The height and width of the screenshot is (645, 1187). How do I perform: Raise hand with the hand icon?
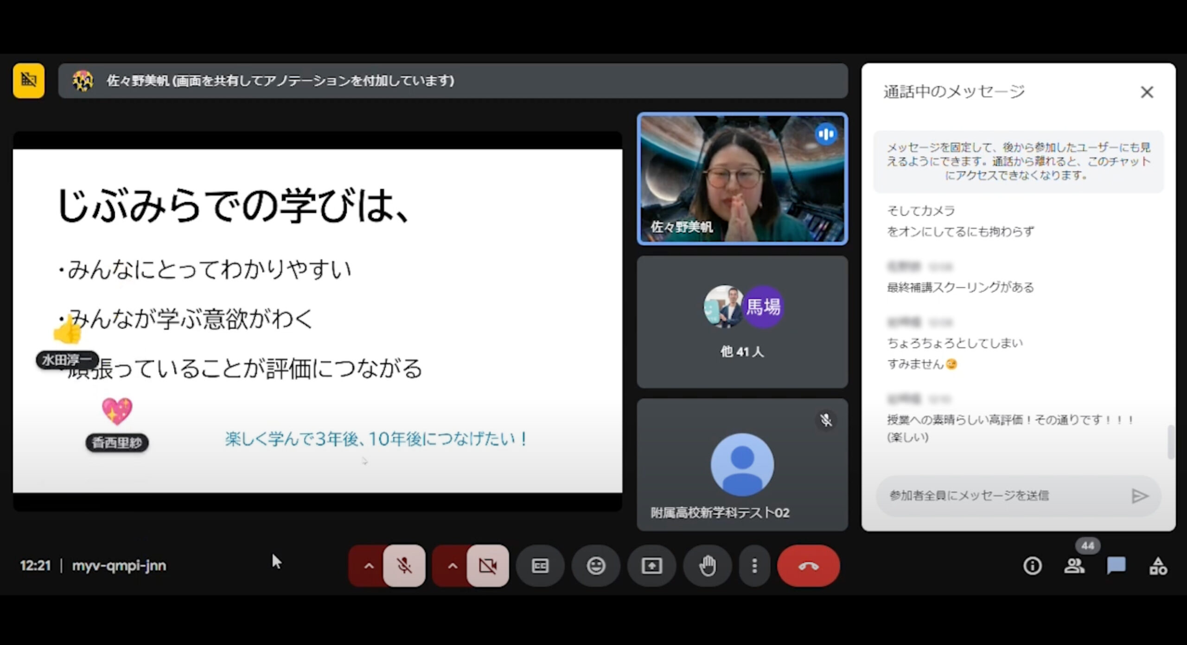[707, 565]
